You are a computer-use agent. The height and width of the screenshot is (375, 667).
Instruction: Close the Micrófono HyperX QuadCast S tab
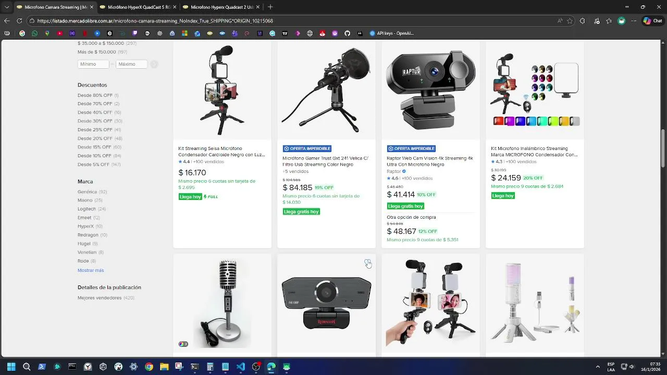pos(174,7)
